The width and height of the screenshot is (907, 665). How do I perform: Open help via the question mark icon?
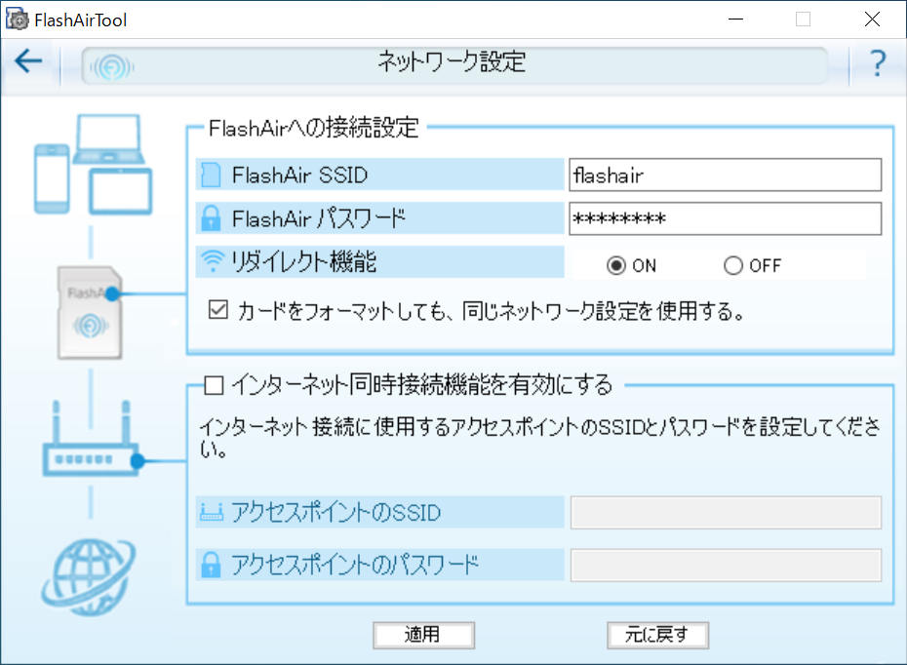(877, 61)
